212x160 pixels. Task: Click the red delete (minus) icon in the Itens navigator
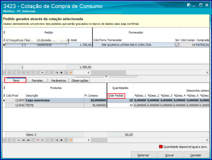point(38,140)
